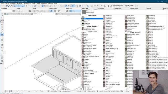Select the Circle/Arc tool in toolbox
The height and width of the screenshot is (94, 168).
point(2,40)
